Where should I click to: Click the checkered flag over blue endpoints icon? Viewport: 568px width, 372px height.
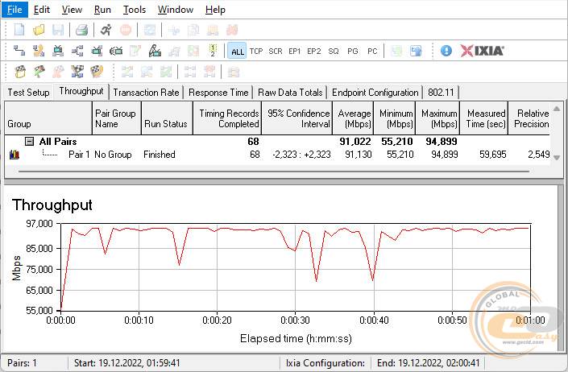click(77, 72)
